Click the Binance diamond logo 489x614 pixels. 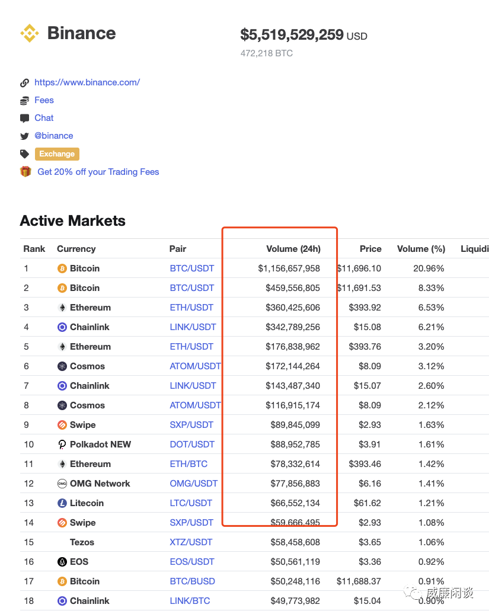tap(30, 33)
